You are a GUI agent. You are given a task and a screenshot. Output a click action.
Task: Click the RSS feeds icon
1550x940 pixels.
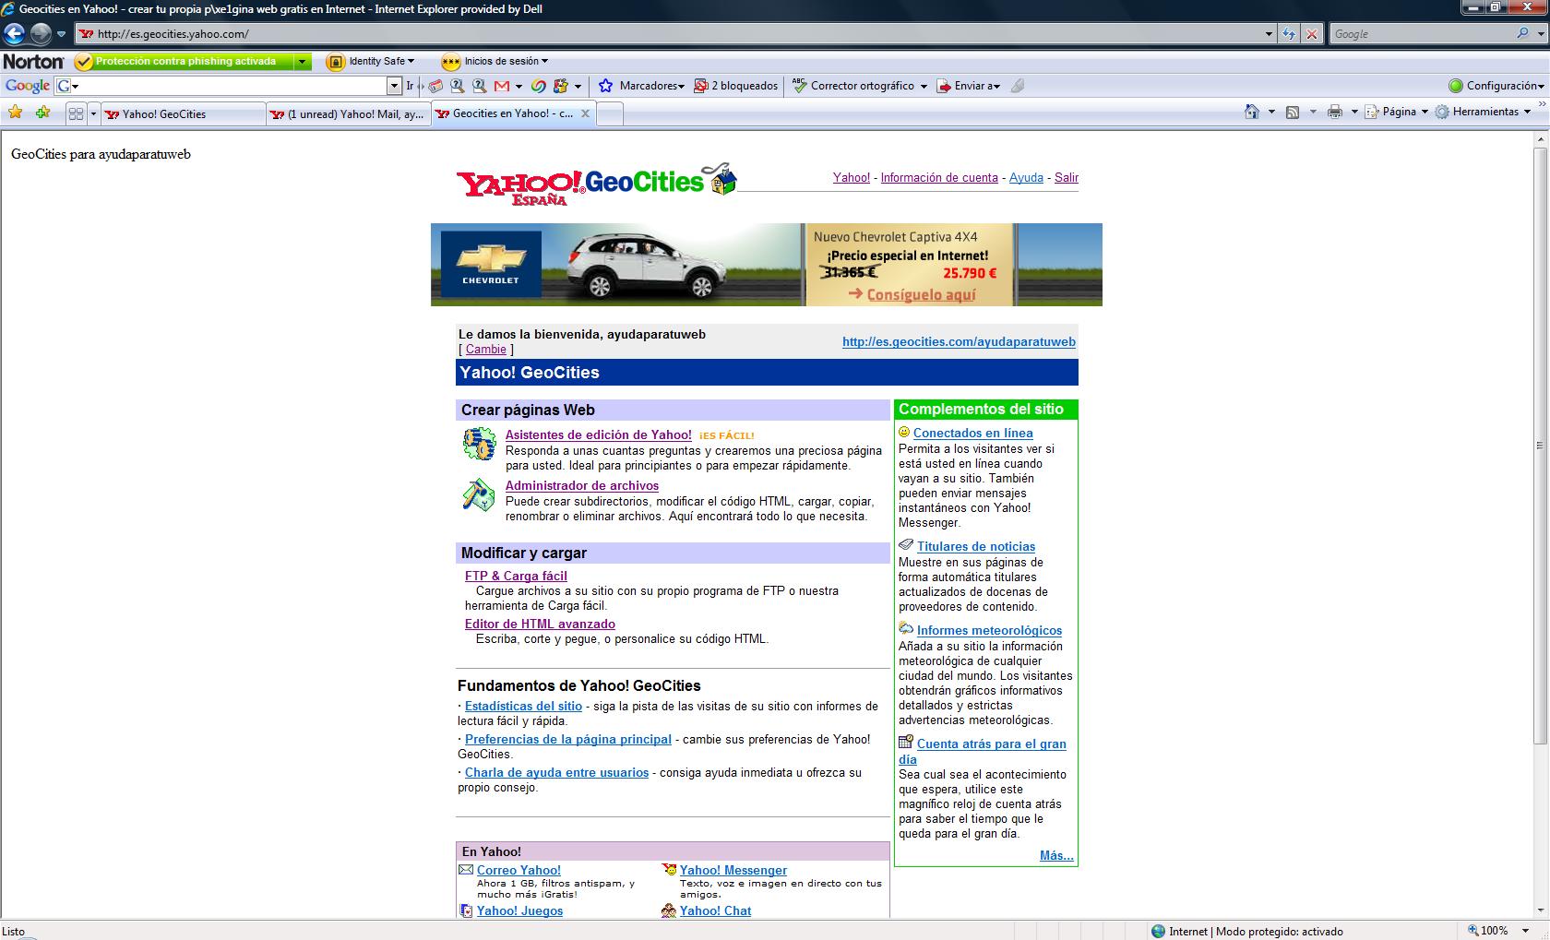point(1293,112)
